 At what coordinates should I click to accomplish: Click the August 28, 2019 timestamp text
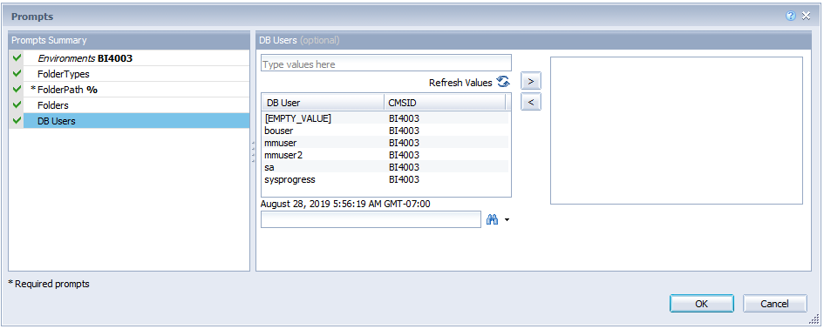[x=345, y=204]
